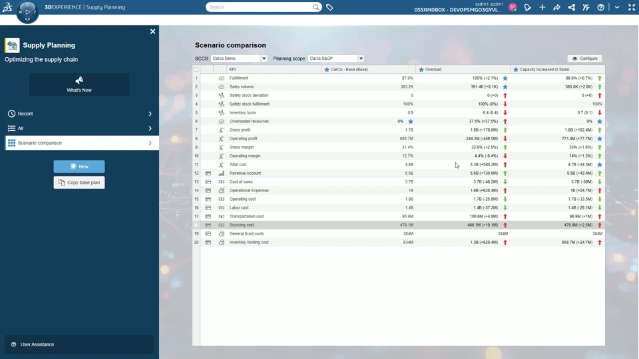Viewport: 639px width, 359px height.
Task: Click the Supply Planning app icon
Action: click(12, 45)
